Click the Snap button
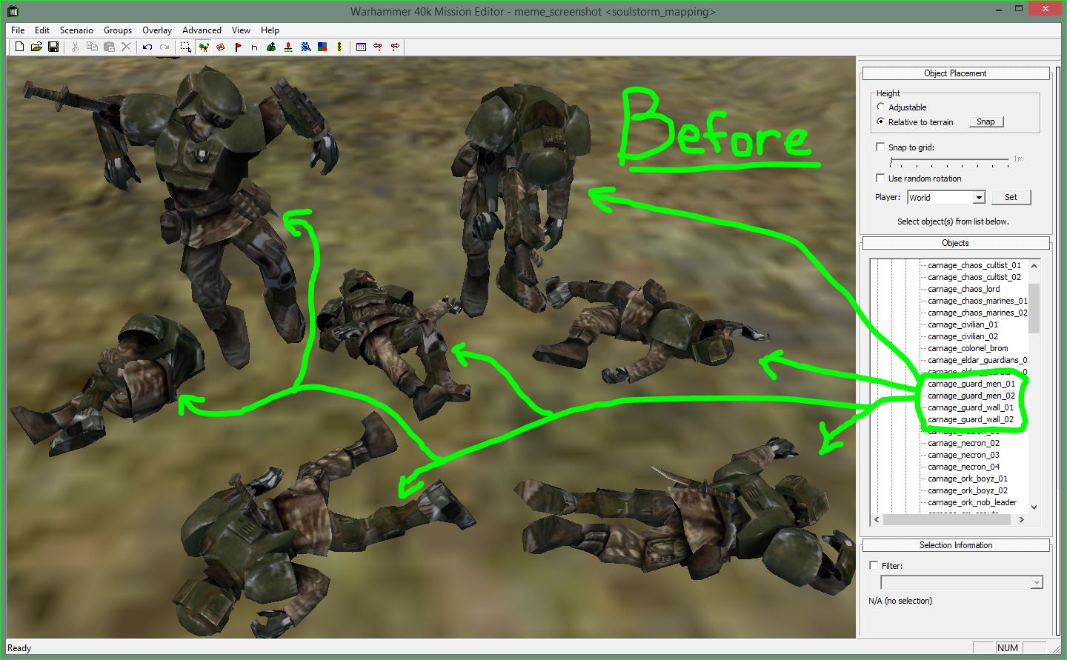 click(986, 121)
